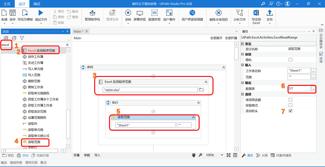Viewport: 325px width, 167px height.
Task: Click the table.xlsx workbook path field
Action: 150,89
